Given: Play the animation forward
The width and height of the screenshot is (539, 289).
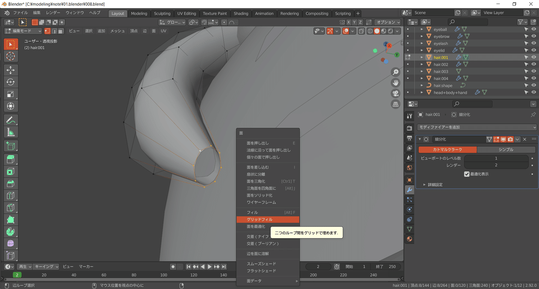Looking at the screenshot, I should tap(210, 267).
